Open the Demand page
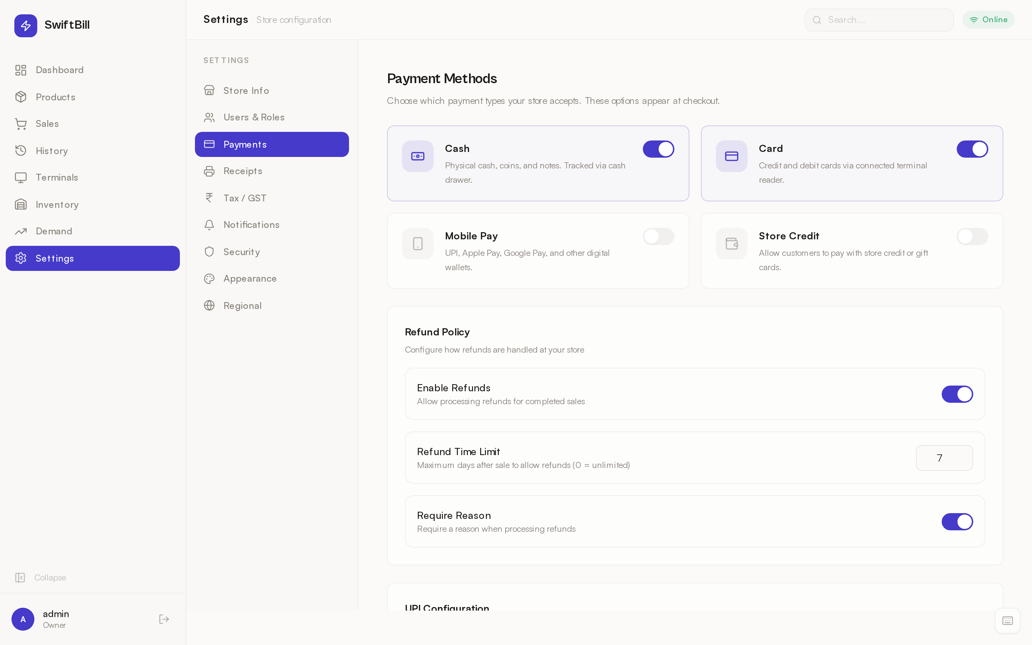This screenshot has height=645, width=1032. (92, 231)
